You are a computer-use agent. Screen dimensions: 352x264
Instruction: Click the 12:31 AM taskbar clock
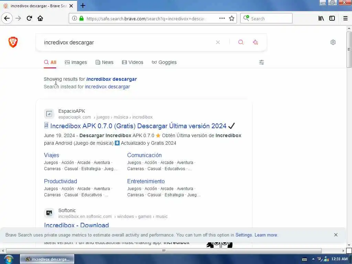[339, 259]
